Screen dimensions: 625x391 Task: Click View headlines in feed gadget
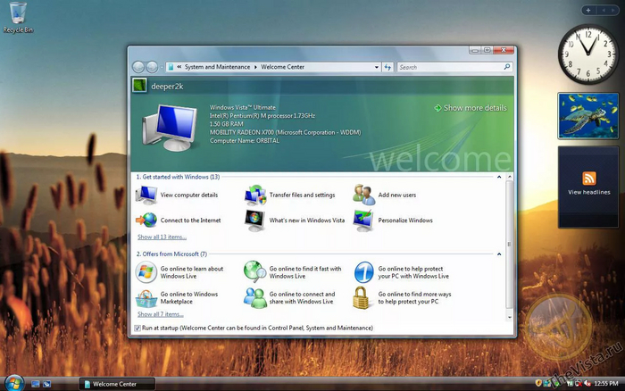(x=588, y=192)
